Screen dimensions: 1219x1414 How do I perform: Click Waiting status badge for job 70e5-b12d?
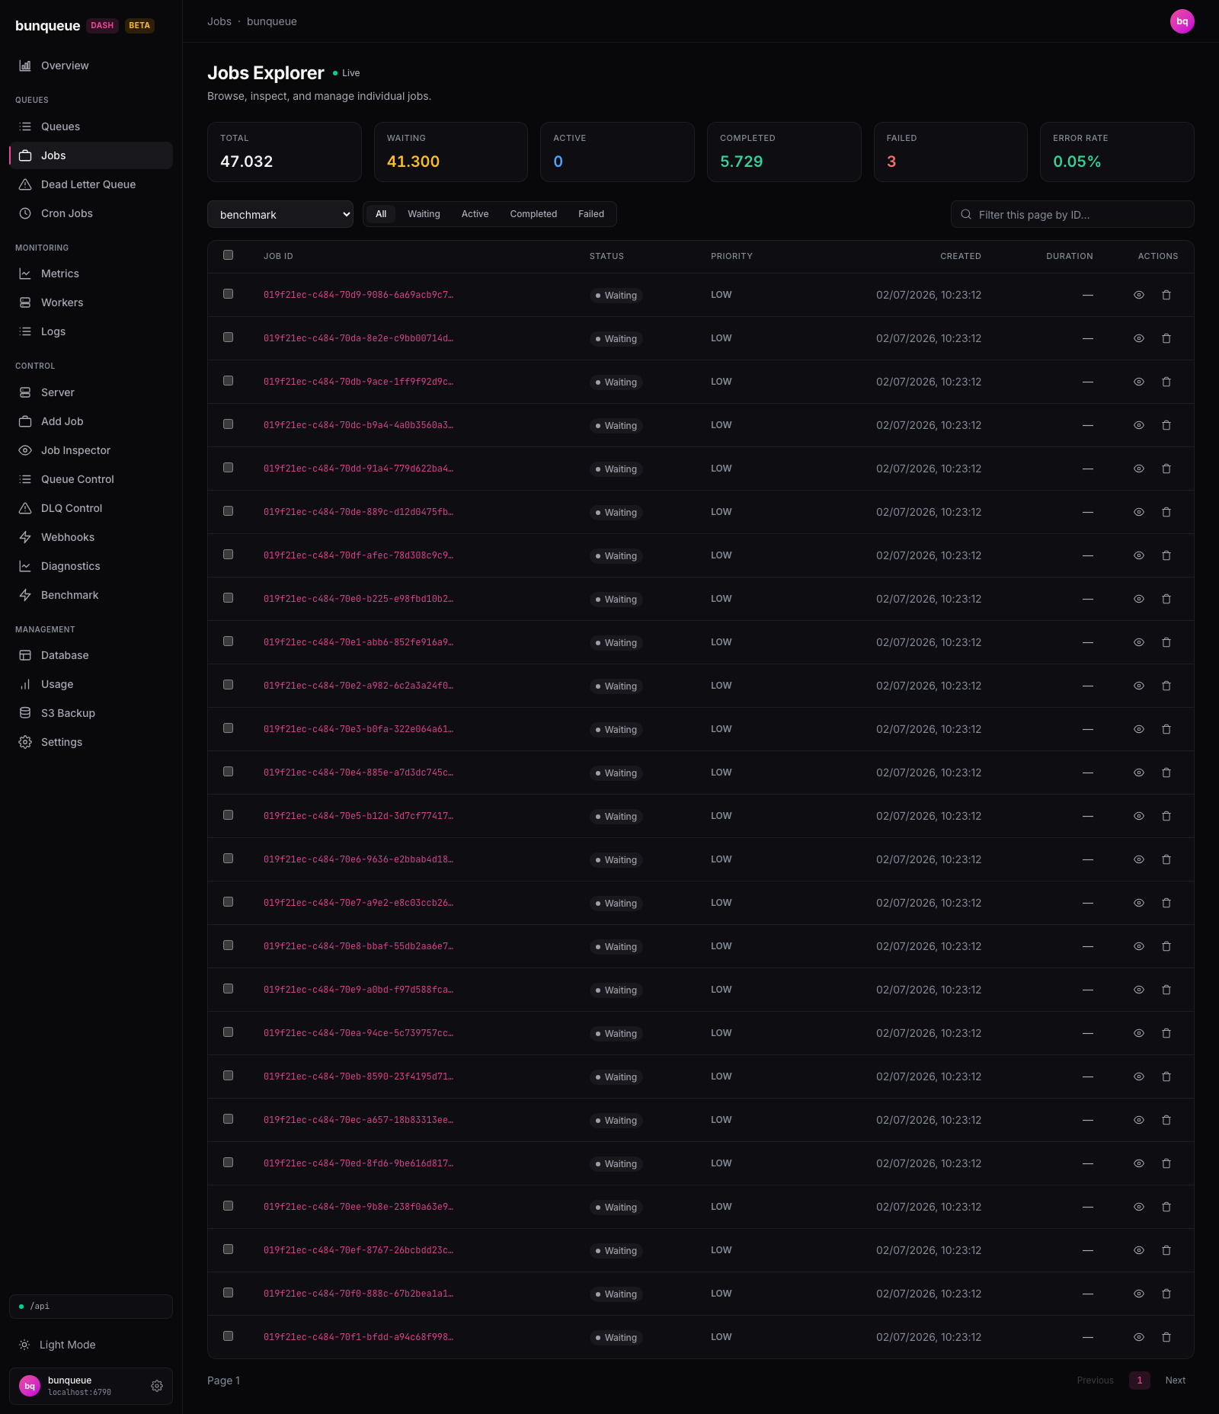click(x=616, y=817)
